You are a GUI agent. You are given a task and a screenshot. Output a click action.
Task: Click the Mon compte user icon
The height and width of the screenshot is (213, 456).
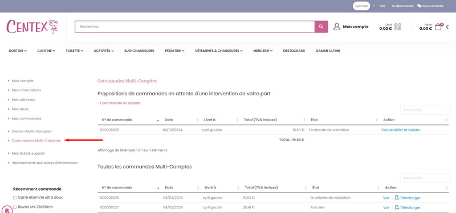(337, 27)
